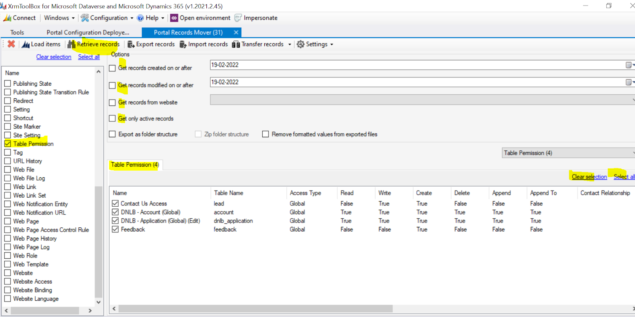Click the red X close tool icon
635x317 pixels.
click(x=12, y=44)
